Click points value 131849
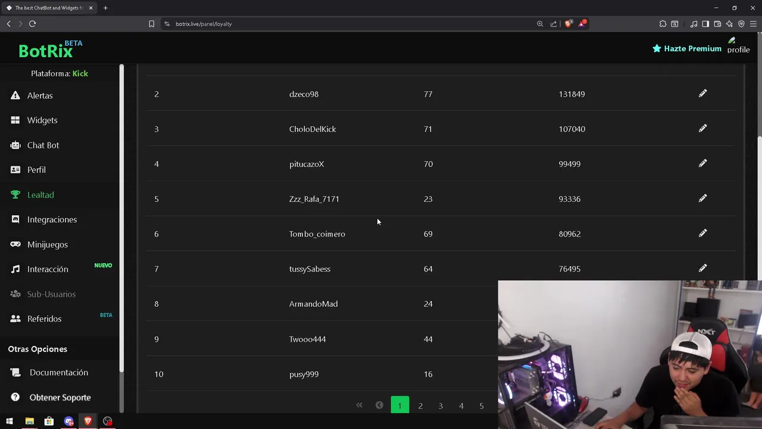Image resolution: width=762 pixels, height=429 pixels. [x=571, y=94]
